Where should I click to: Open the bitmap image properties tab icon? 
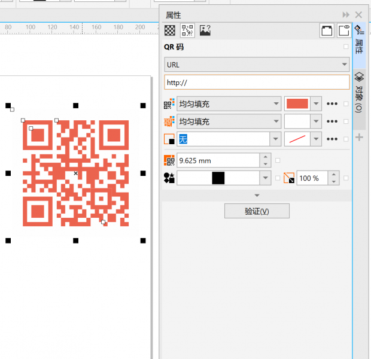tap(205, 31)
